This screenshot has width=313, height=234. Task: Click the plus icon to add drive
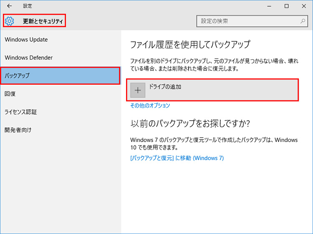(138, 91)
